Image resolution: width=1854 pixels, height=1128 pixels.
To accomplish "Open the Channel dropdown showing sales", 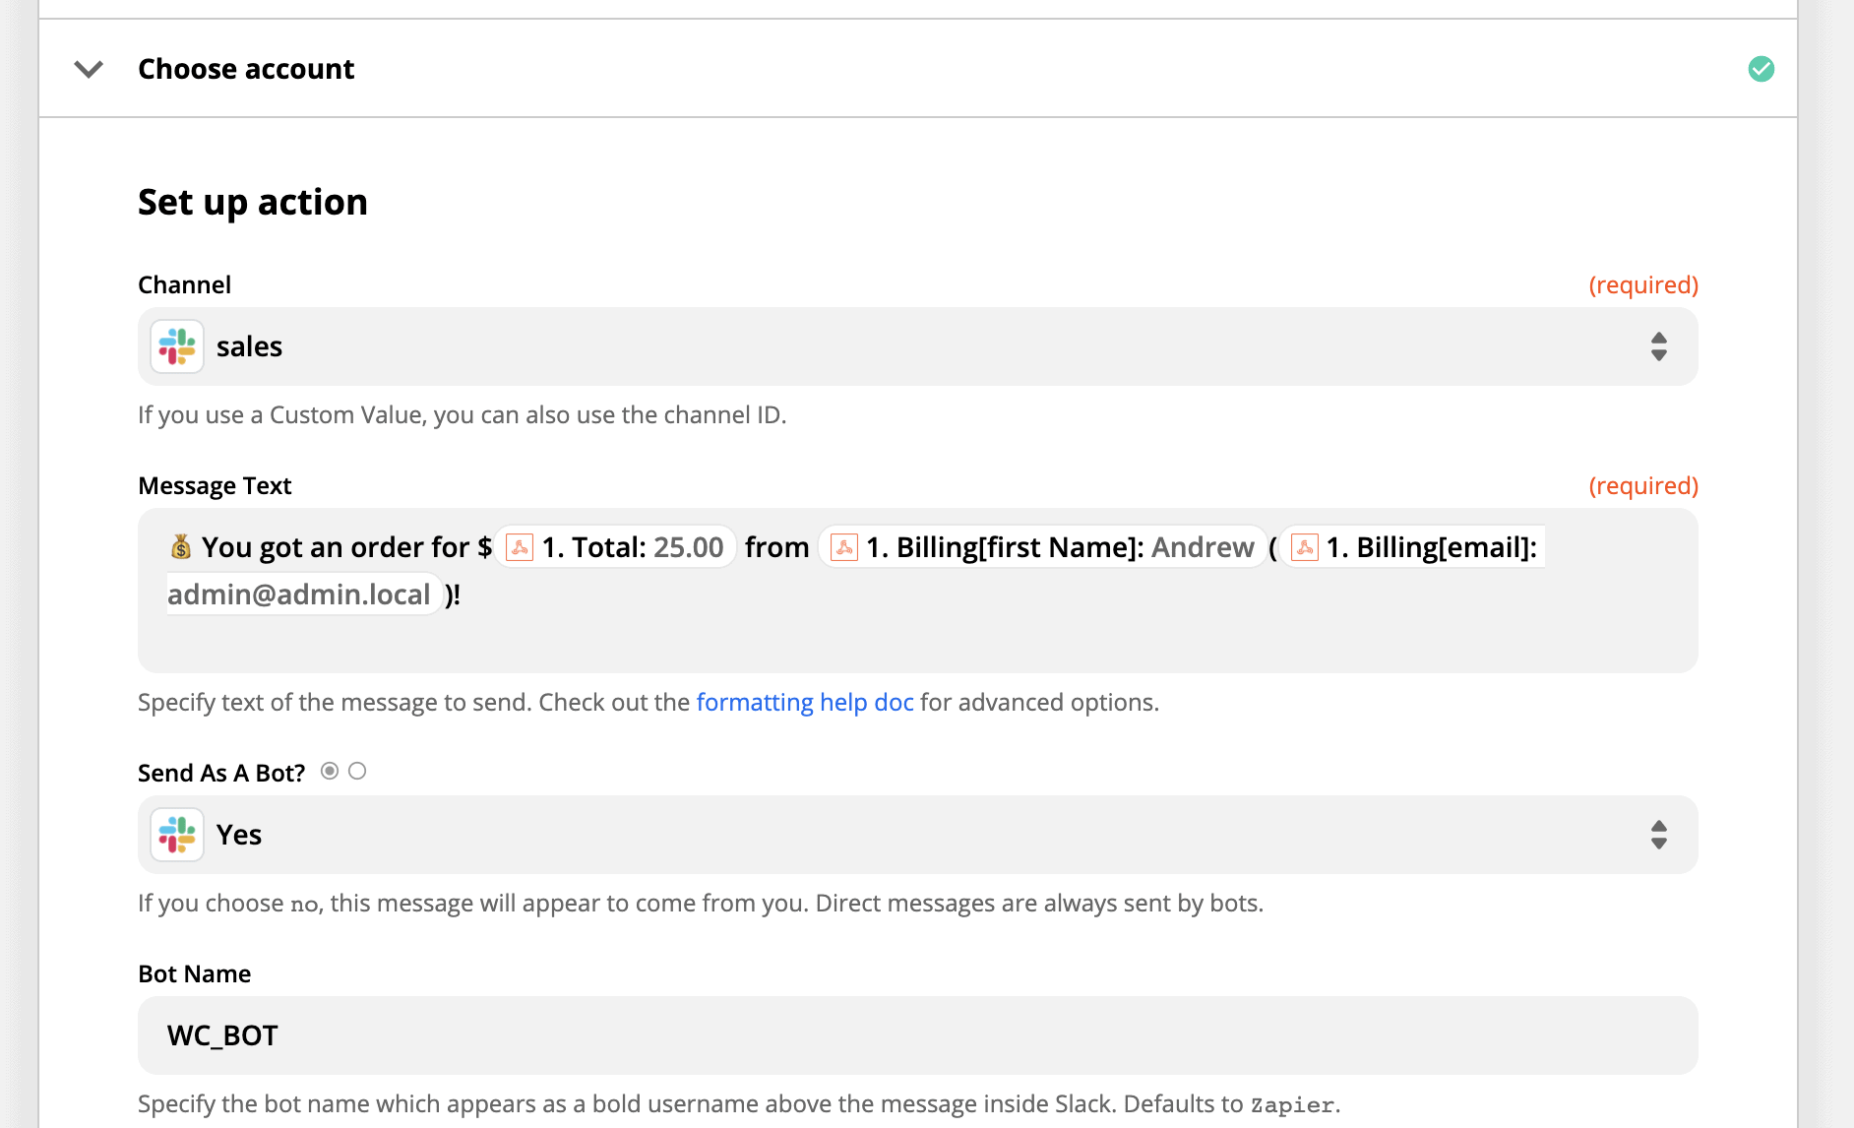I will [917, 346].
